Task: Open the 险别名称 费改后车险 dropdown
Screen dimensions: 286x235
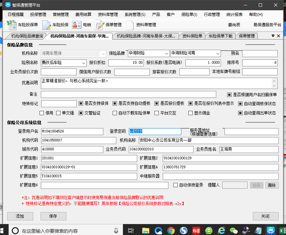Action: tap(83, 63)
